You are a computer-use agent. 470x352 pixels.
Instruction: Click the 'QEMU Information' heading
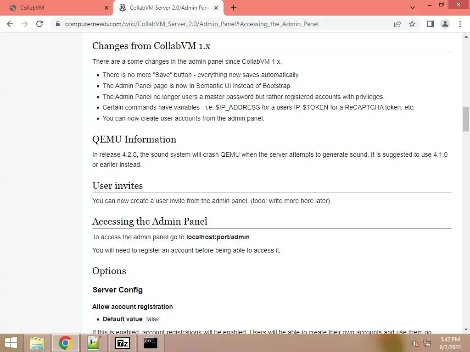click(x=134, y=139)
